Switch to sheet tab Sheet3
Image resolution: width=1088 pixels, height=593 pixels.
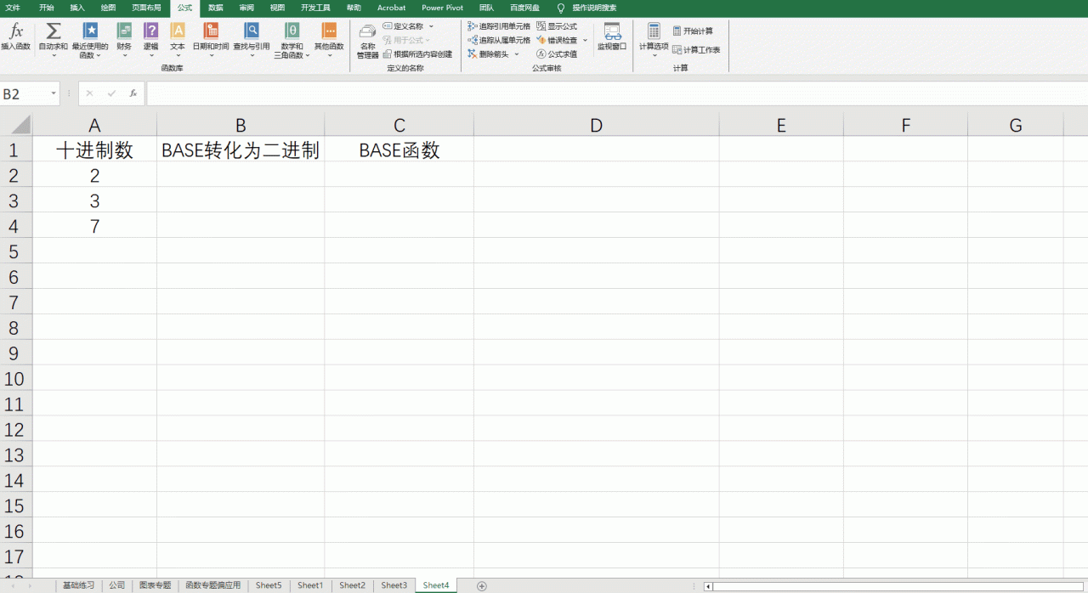[x=394, y=585]
